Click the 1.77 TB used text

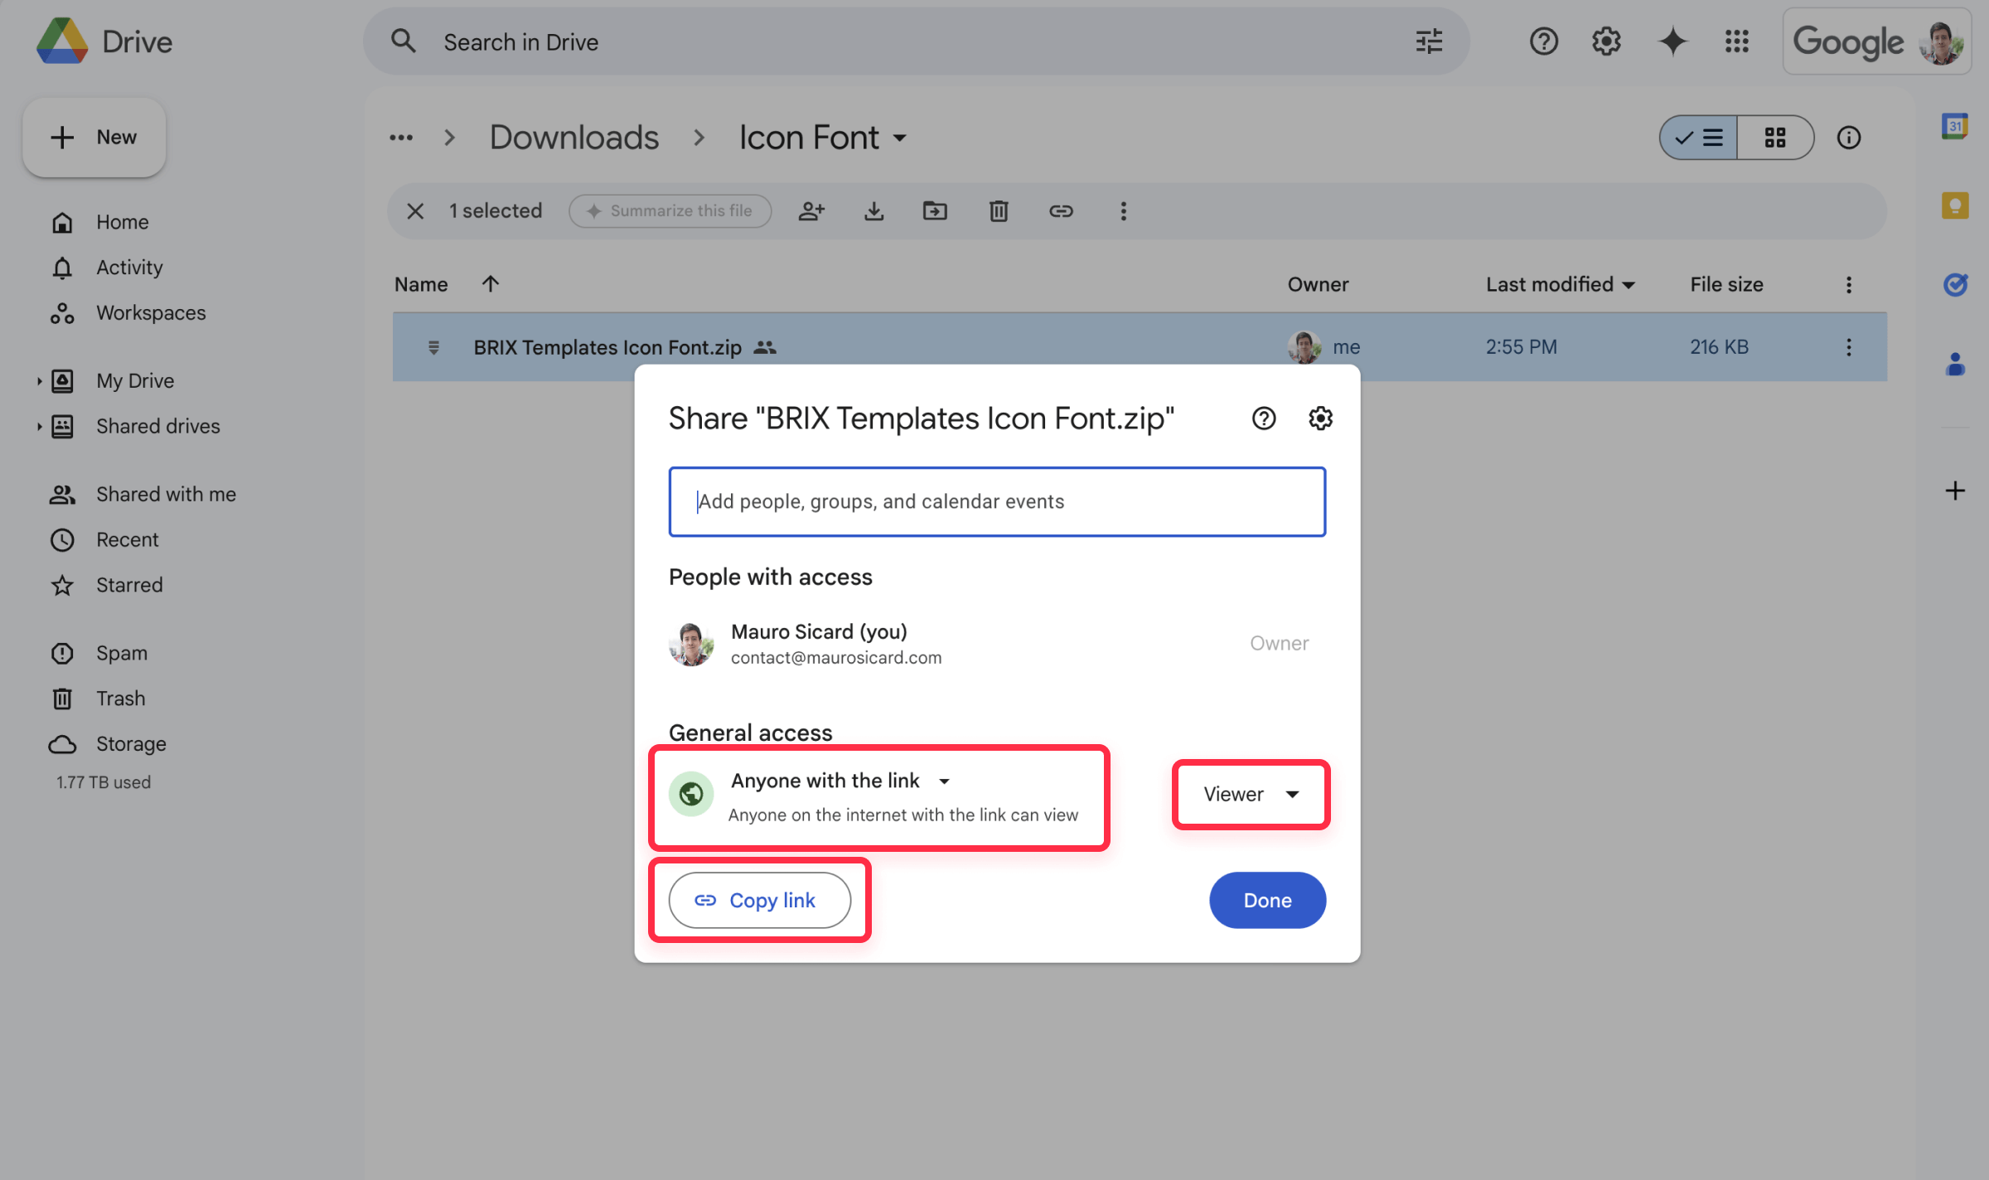pyautogui.click(x=104, y=782)
